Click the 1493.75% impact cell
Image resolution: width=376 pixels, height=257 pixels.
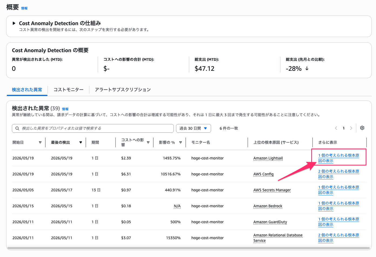click(172, 158)
